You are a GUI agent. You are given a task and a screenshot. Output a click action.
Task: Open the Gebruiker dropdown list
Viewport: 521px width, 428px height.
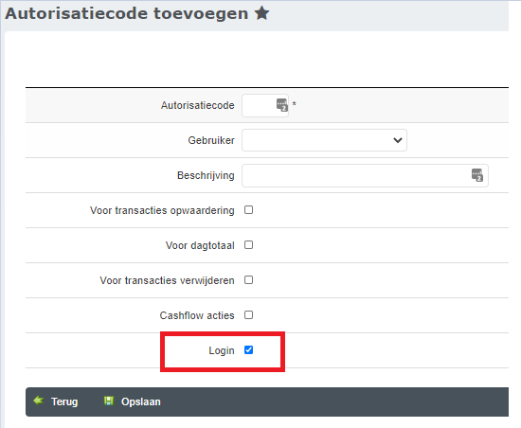pos(324,140)
